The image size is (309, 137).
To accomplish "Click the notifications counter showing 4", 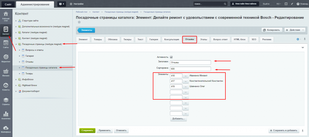I will (x=62, y=4).
